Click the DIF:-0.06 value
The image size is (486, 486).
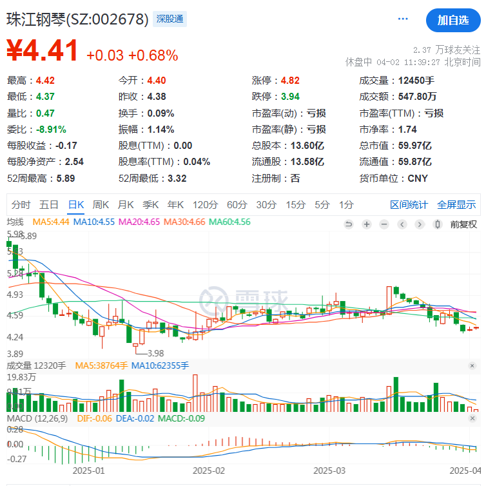[x=95, y=418]
